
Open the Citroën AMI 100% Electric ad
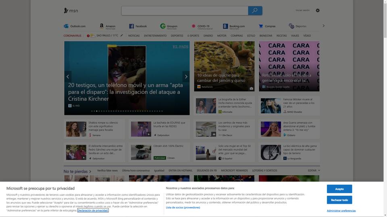[159, 152]
